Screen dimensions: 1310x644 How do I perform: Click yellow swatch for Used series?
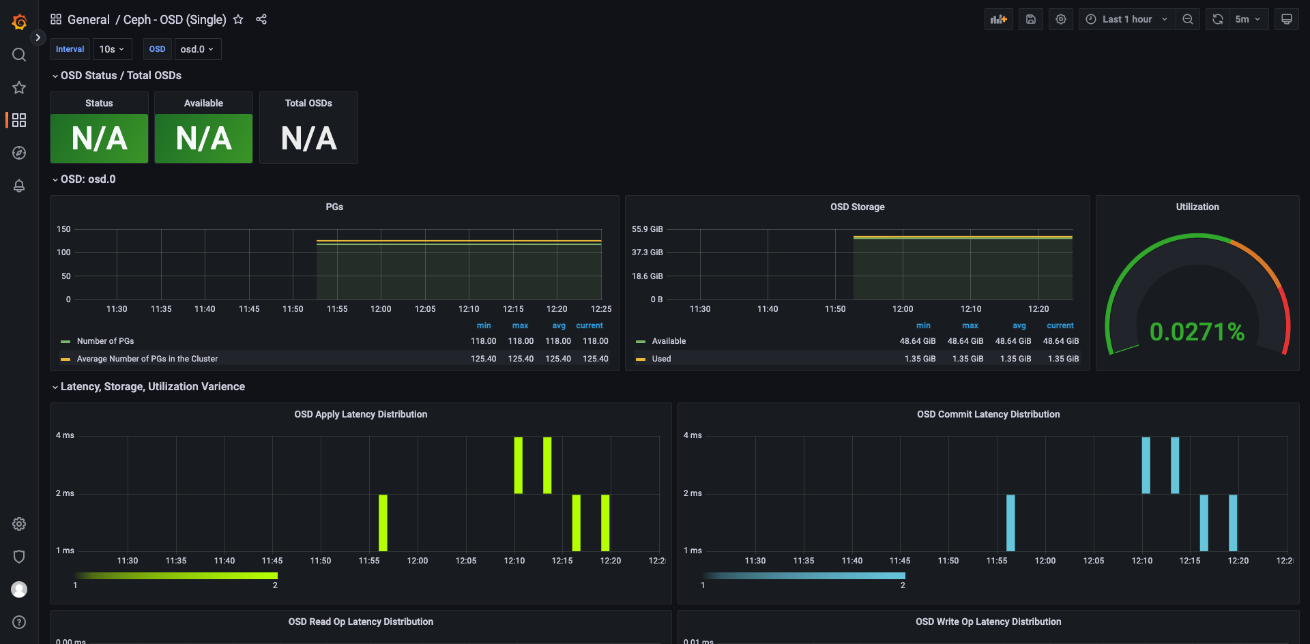pos(641,360)
